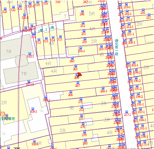Click the lot number 255 label
The image size is (154, 149).
(x=83, y=34)
